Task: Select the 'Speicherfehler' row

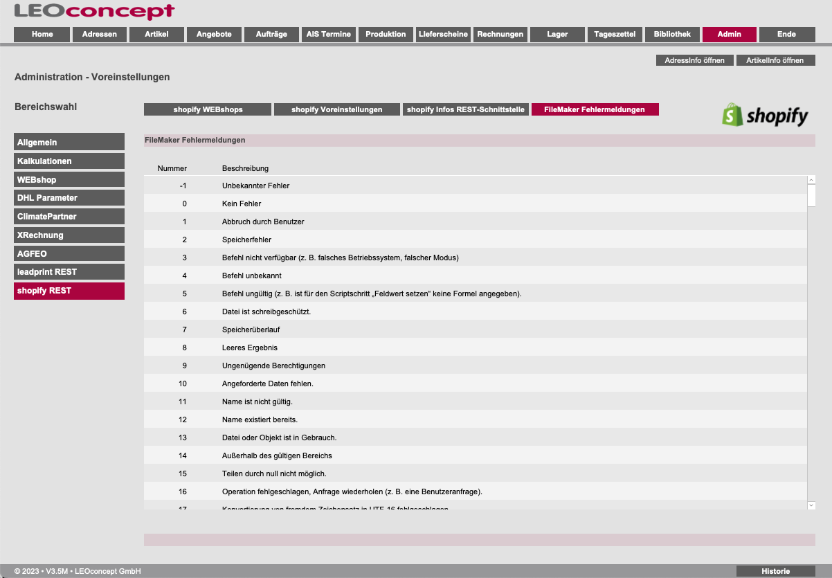Action: click(476, 240)
